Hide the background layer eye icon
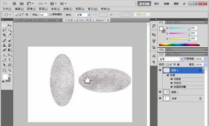209x126 pixels. [x=160, y=99]
